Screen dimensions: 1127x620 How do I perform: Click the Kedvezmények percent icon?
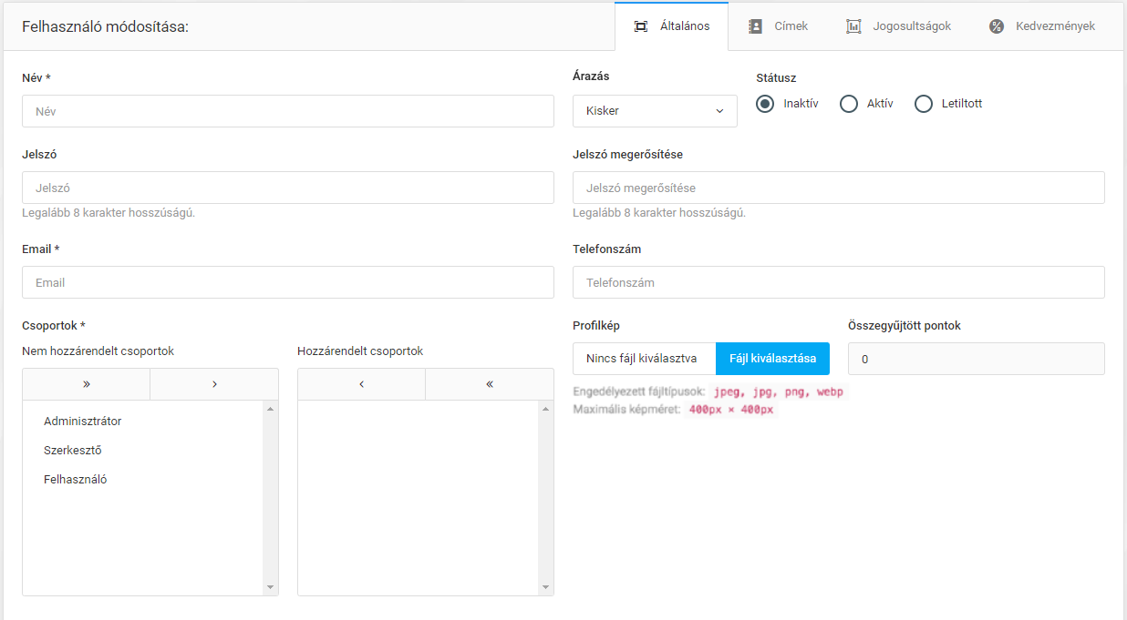[x=997, y=26]
